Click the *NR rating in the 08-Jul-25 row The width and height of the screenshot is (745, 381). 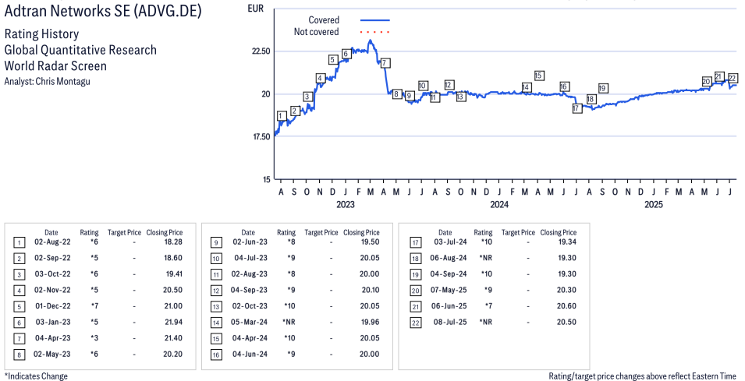coord(487,322)
